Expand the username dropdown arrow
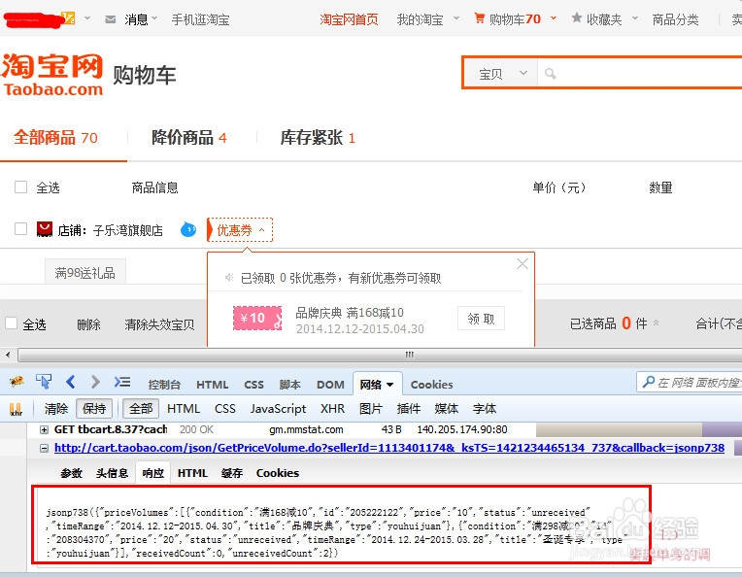The image size is (742, 577). pyautogui.click(x=87, y=18)
